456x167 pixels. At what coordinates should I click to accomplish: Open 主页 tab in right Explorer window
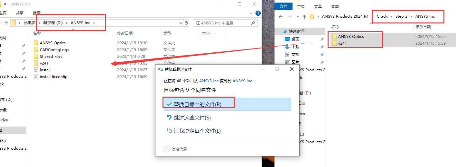[x=301, y=6]
